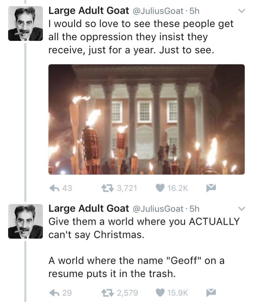
Task: Open the tweet text mentioning "Geoff" resume
Action: pos(136,267)
